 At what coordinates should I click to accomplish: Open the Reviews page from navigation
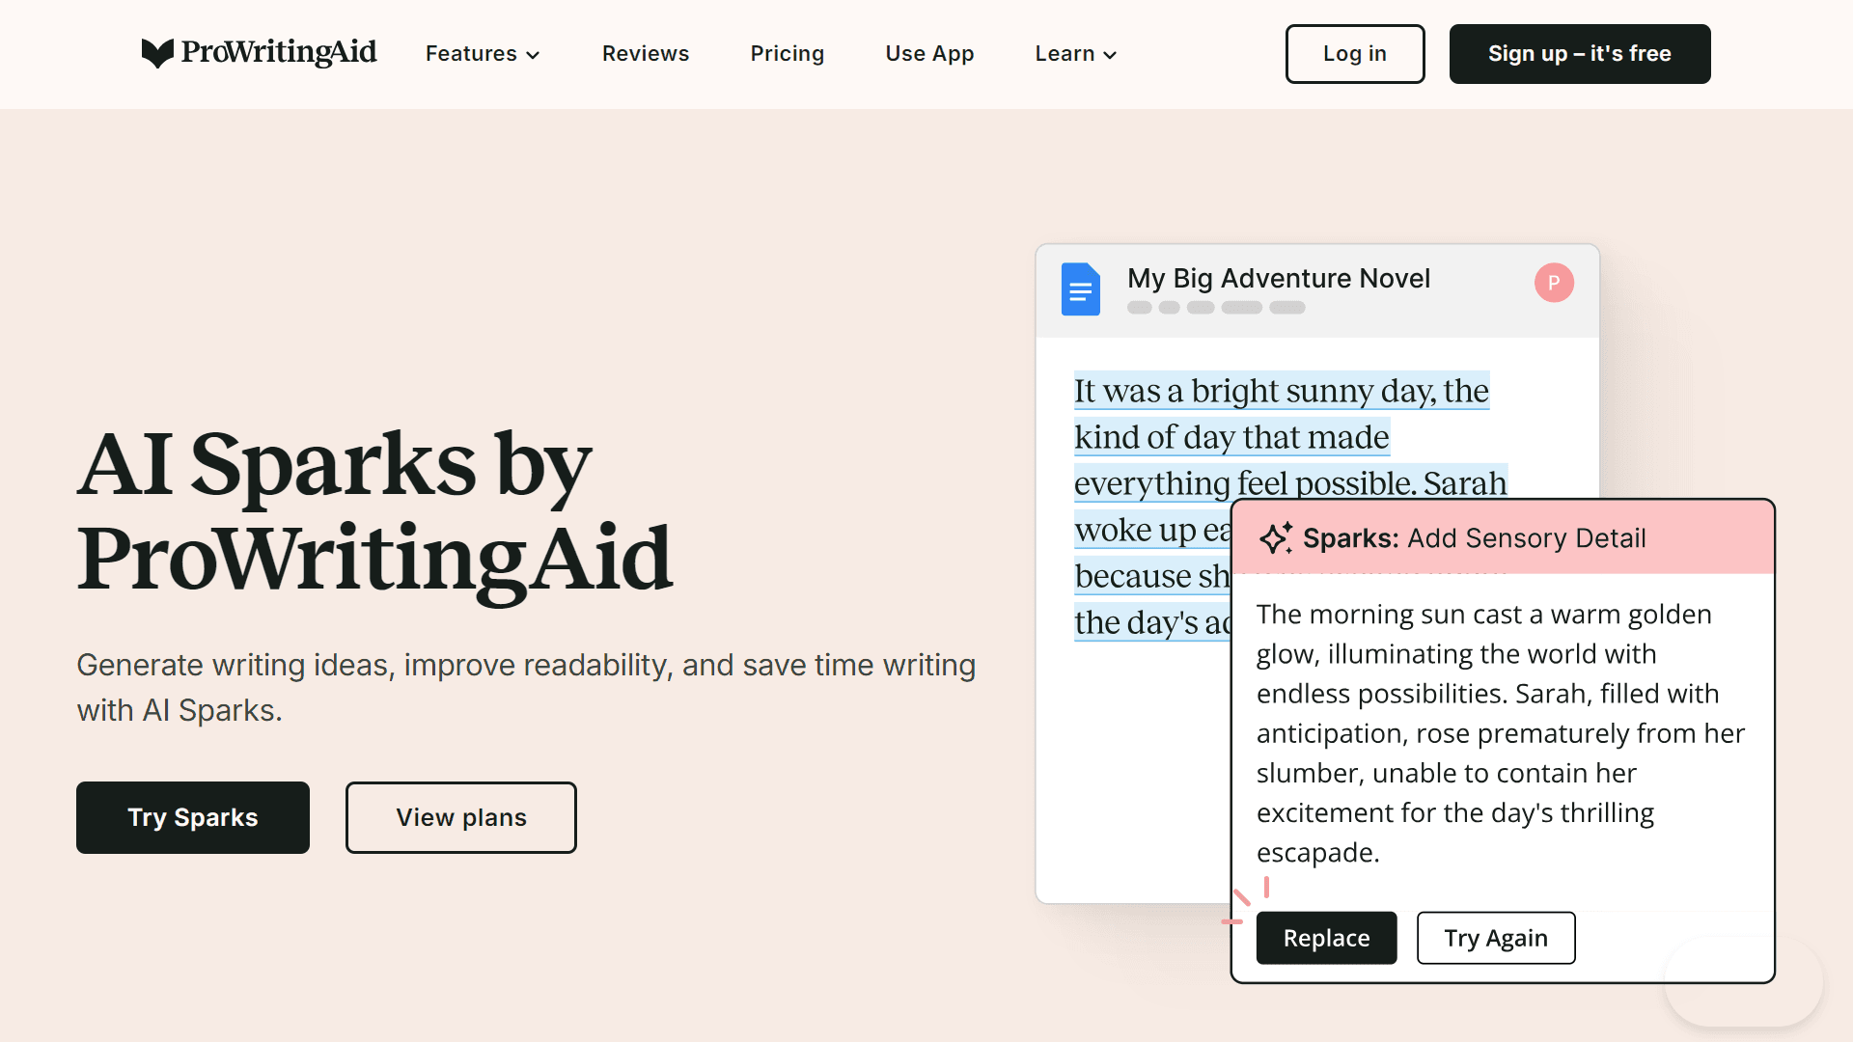click(x=646, y=54)
